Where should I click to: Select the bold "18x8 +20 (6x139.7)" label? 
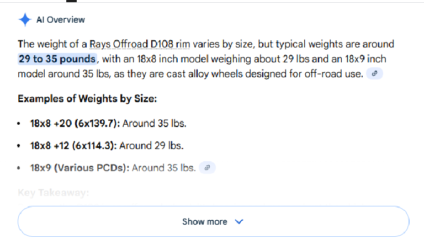coord(75,124)
